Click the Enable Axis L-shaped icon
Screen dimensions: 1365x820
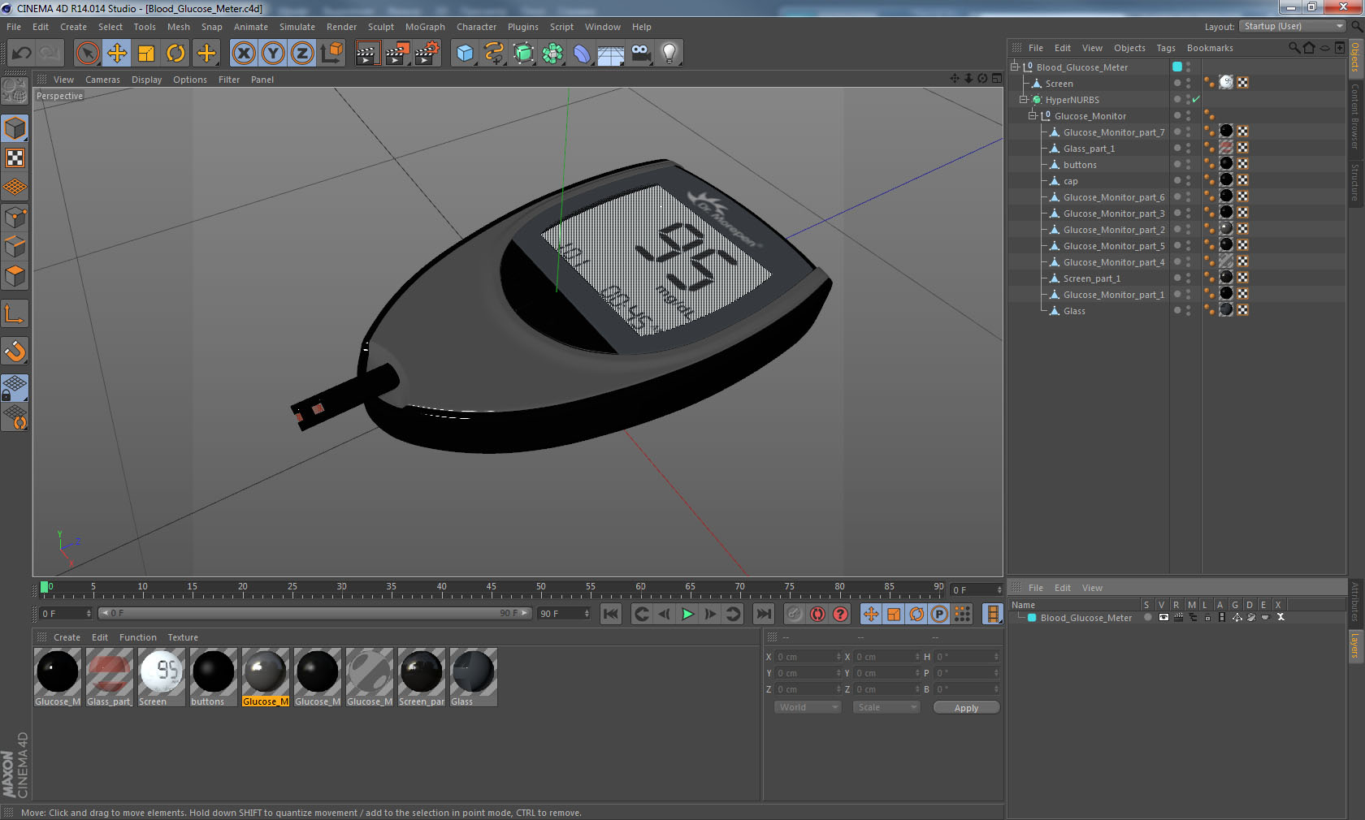pyautogui.click(x=15, y=313)
